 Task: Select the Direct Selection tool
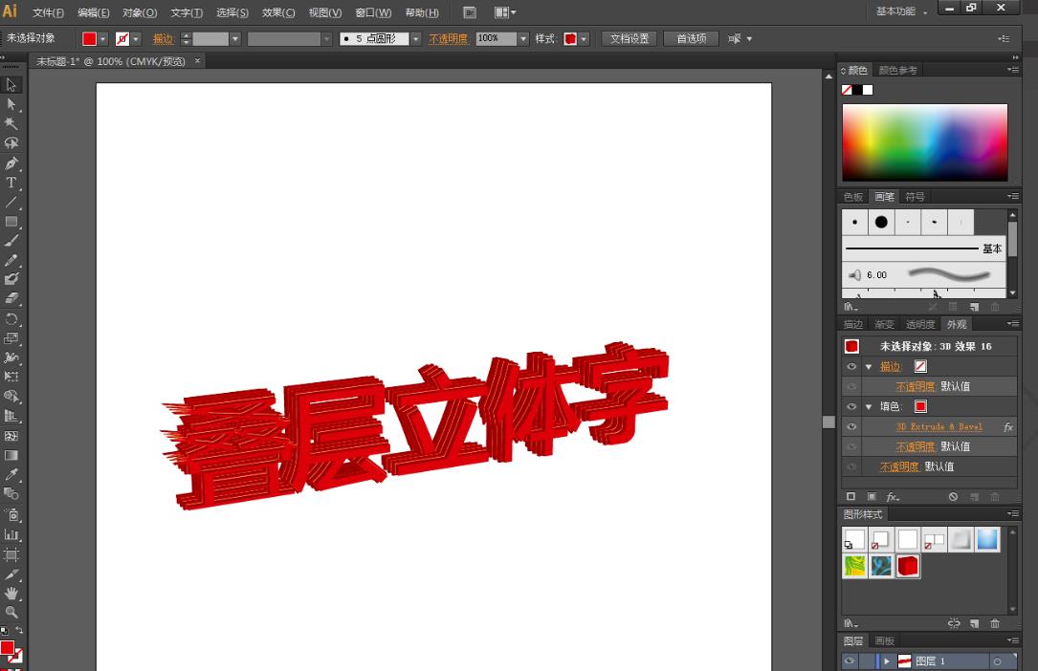[11, 104]
